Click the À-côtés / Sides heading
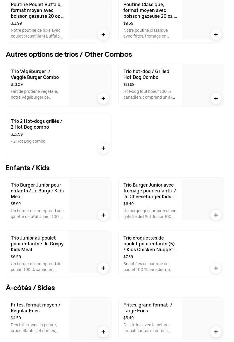This screenshot has width=234, height=342. (x=30, y=288)
